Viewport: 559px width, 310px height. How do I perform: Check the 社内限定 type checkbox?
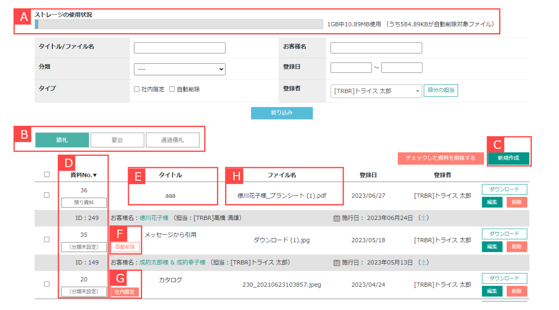137,89
